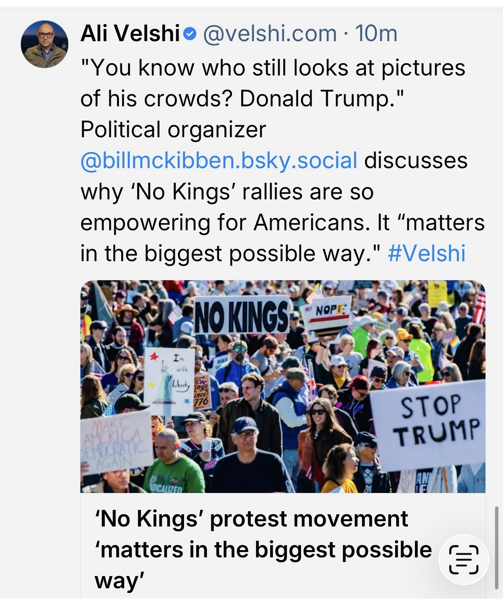Image resolution: width=503 pixels, height=602 pixels.
Task: Open Ali Velshi's profile avatar
Action: (x=45, y=44)
